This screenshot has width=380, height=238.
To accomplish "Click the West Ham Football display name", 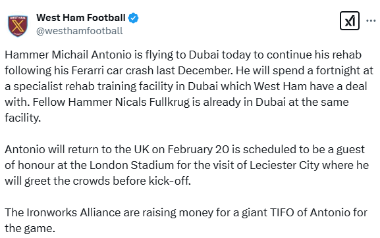I will pyautogui.click(x=81, y=18).
